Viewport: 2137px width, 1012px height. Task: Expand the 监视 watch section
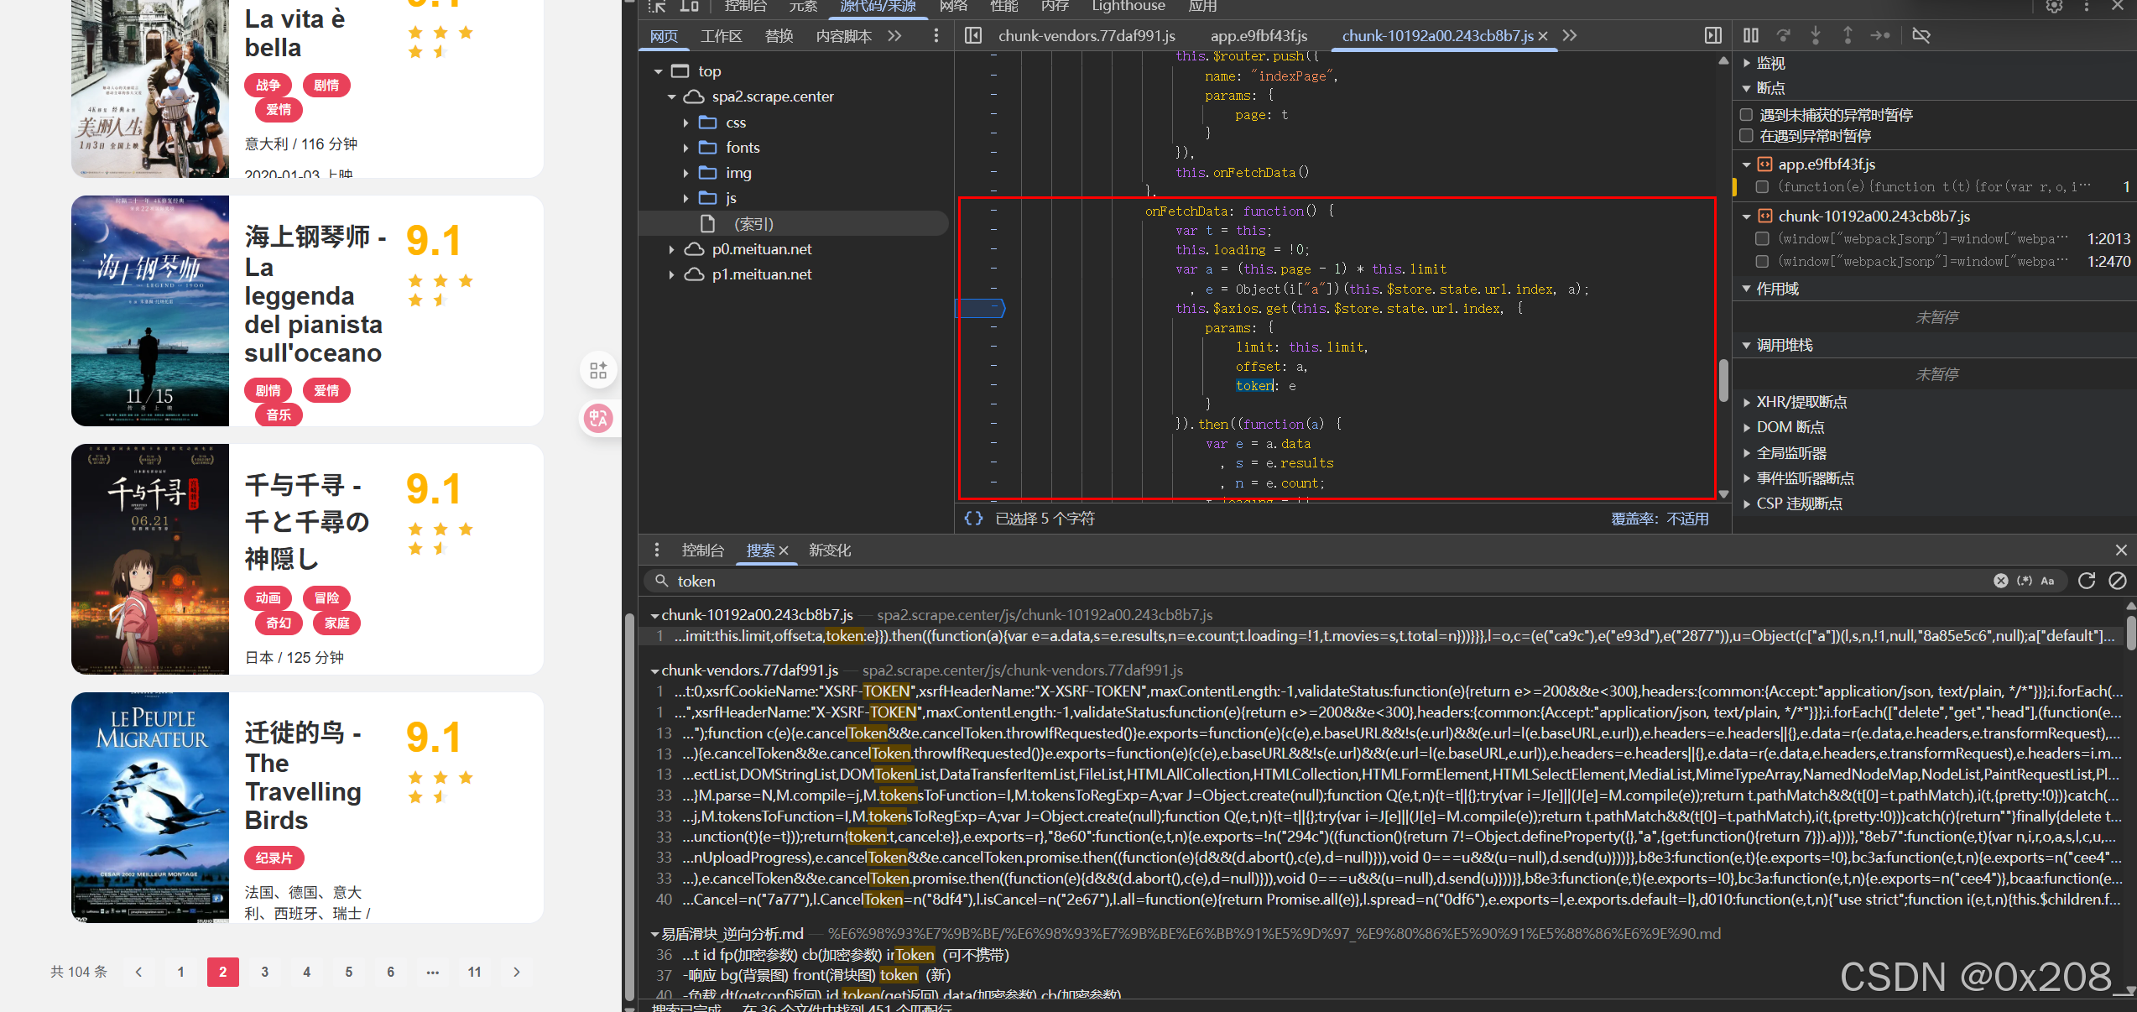pos(1747,64)
